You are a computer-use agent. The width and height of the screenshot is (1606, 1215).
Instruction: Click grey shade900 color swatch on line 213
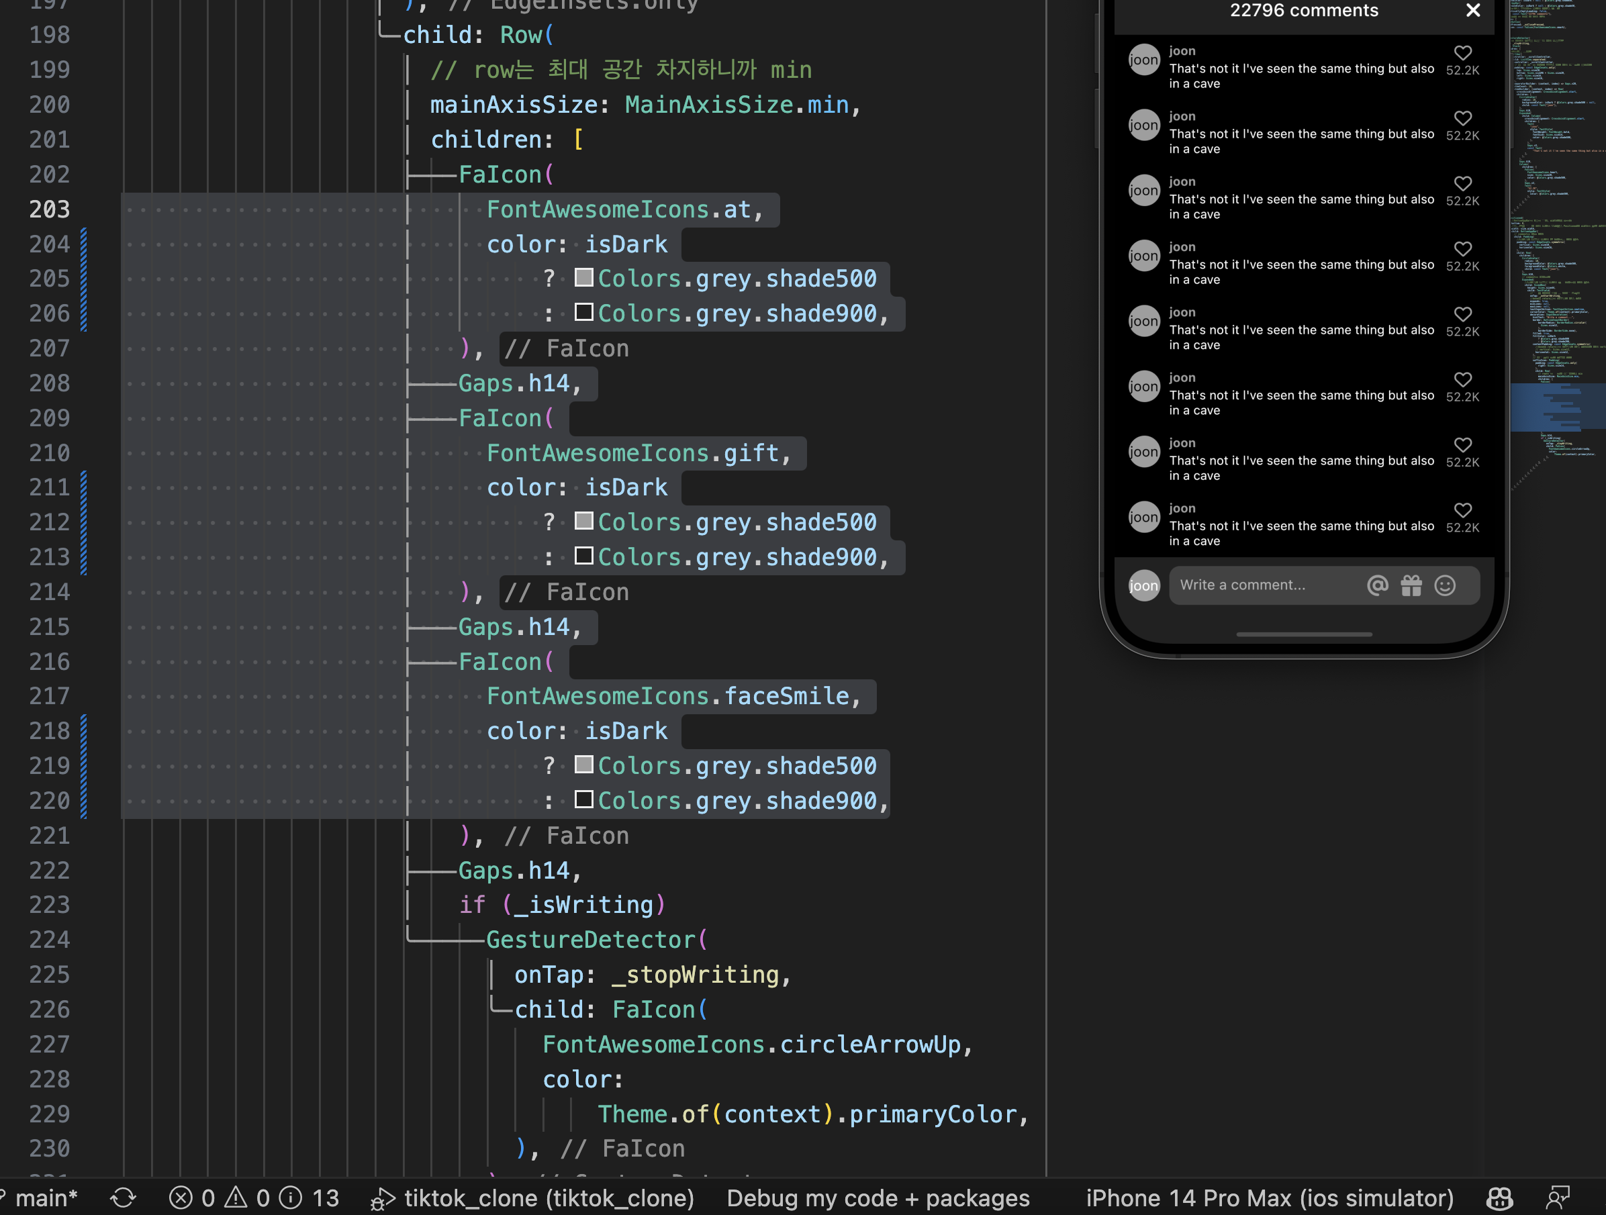click(583, 556)
